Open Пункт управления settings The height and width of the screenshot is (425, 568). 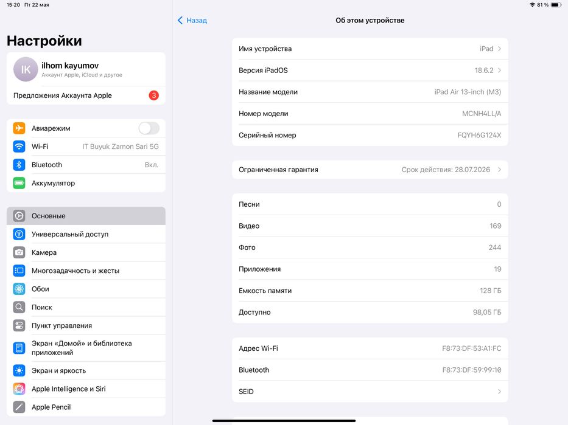pos(86,325)
